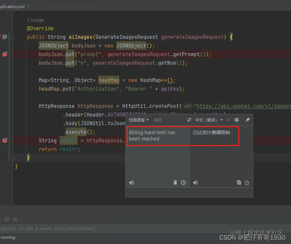Open the 检测语言 source language dropdown
Screen dimensions: 291x244
pos(139,120)
